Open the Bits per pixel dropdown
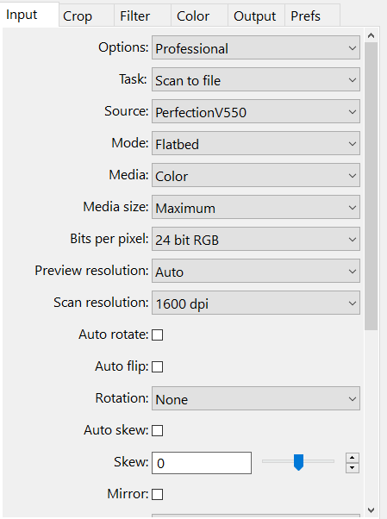The image size is (387, 519). click(256, 239)
